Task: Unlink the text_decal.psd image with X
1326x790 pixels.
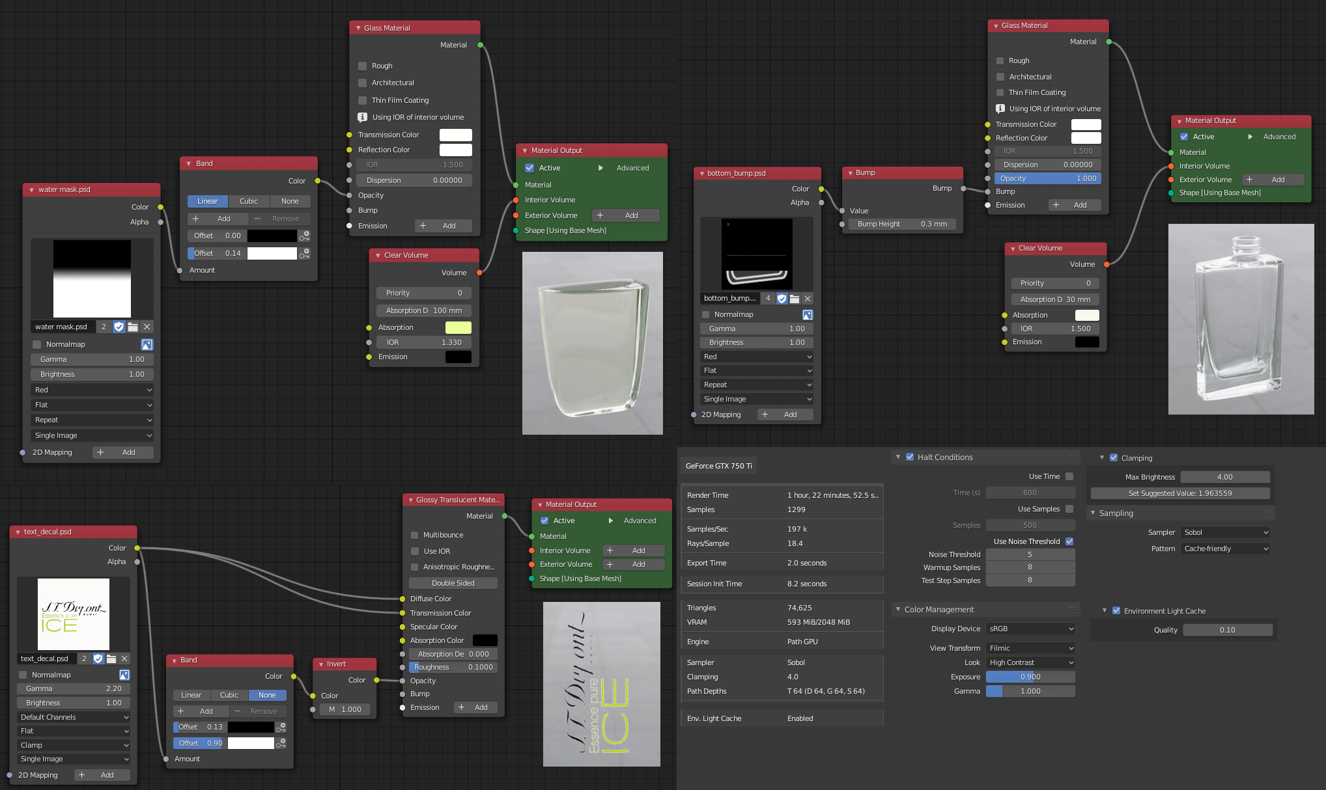Action: [124, 659]
